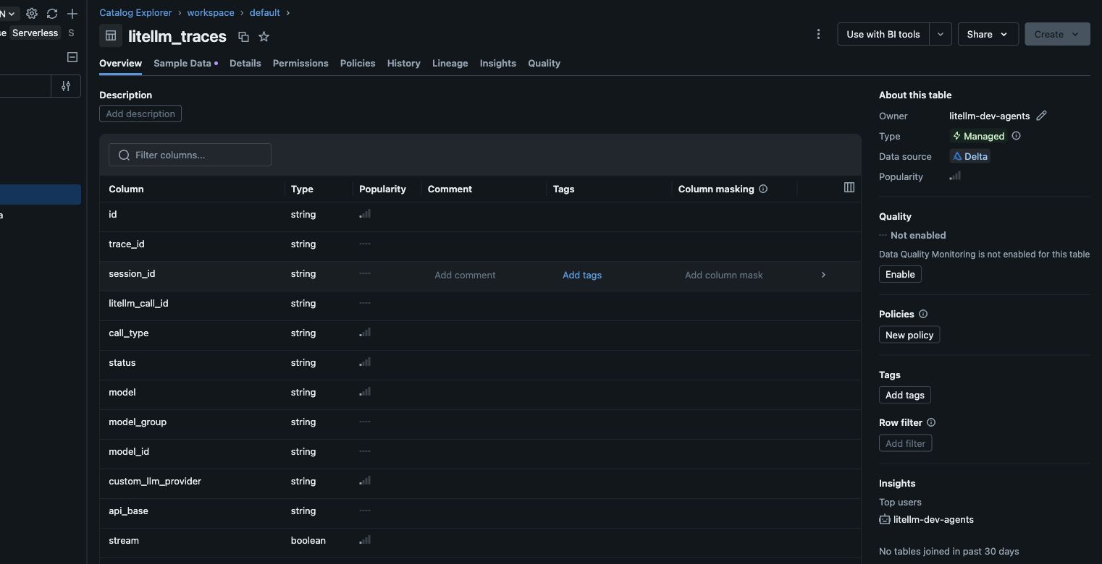The width and height of the screenshot is (1102, 564).
Task: Open the column display settings icon
Action: [x=849, y=188]
